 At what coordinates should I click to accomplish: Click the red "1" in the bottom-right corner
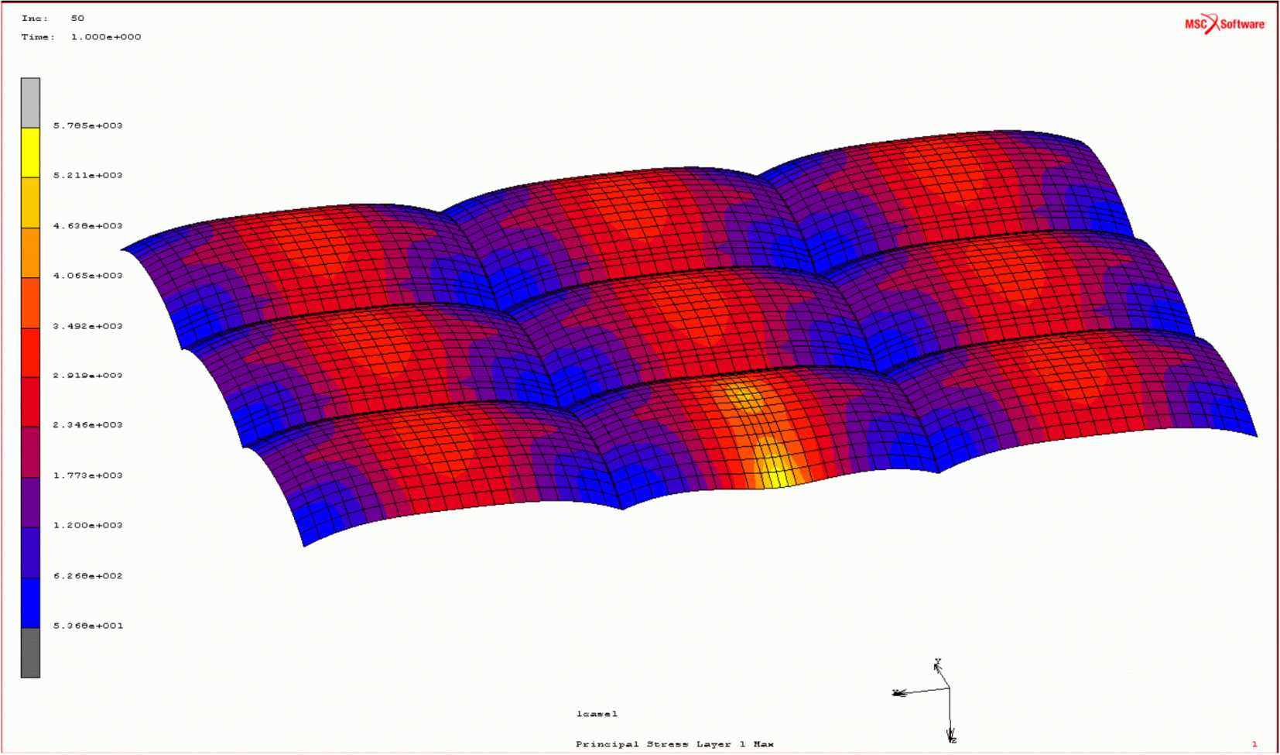pyautogui.click(x=1254, y=744)
